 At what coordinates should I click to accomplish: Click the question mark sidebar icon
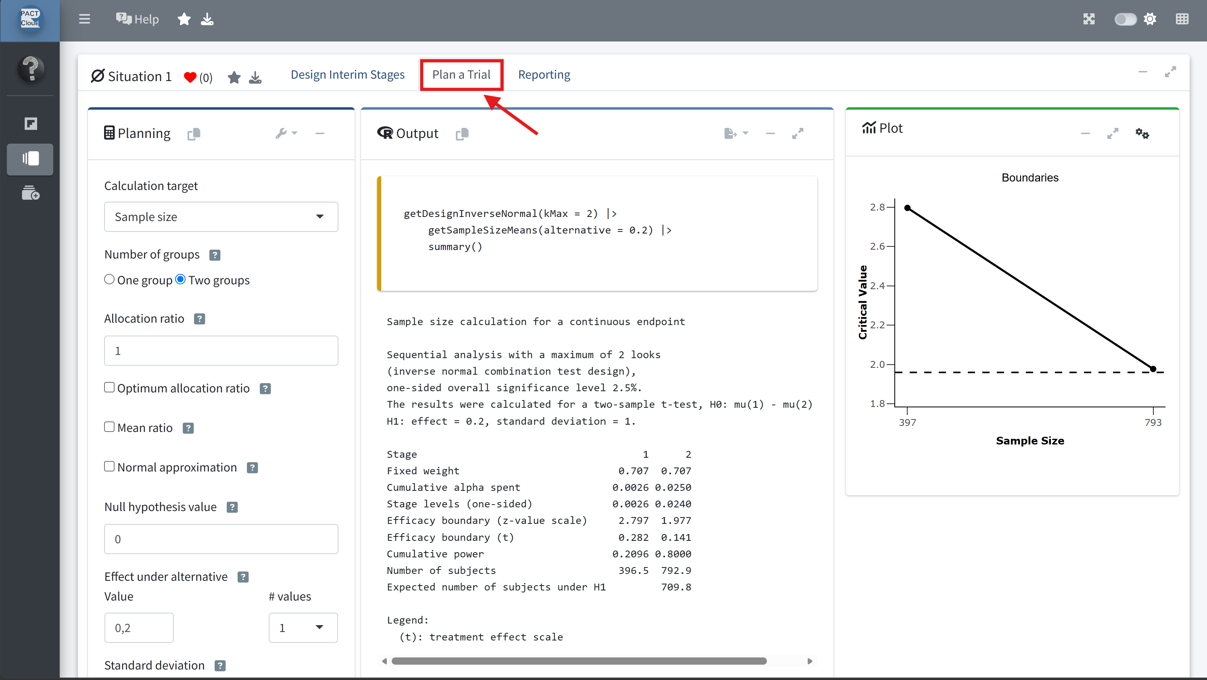(31, 69)
